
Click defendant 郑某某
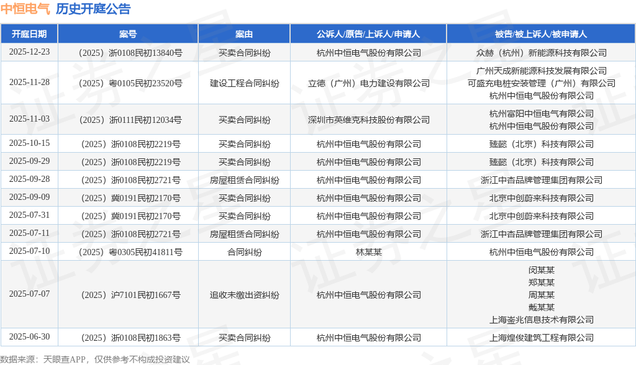[541, 282]
